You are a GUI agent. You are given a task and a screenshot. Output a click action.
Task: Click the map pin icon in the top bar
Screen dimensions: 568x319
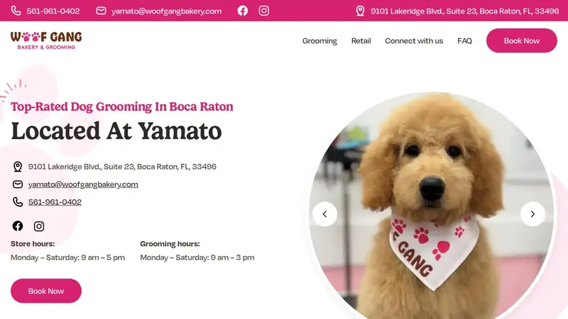[360, 11]
